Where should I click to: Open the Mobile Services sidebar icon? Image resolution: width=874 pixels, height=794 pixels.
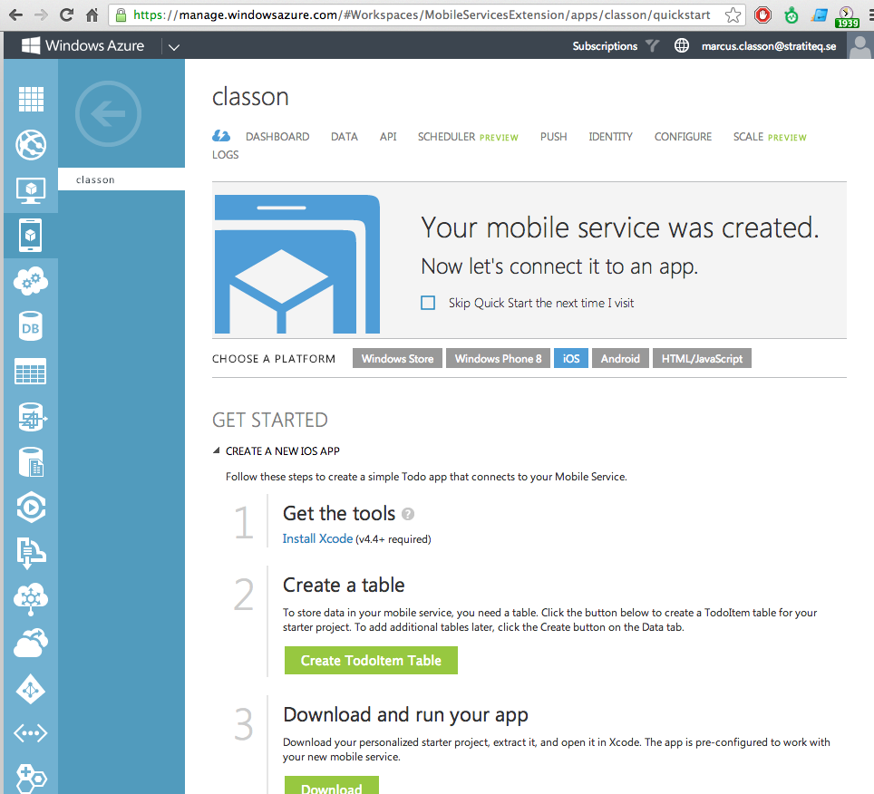coord(31,236)
